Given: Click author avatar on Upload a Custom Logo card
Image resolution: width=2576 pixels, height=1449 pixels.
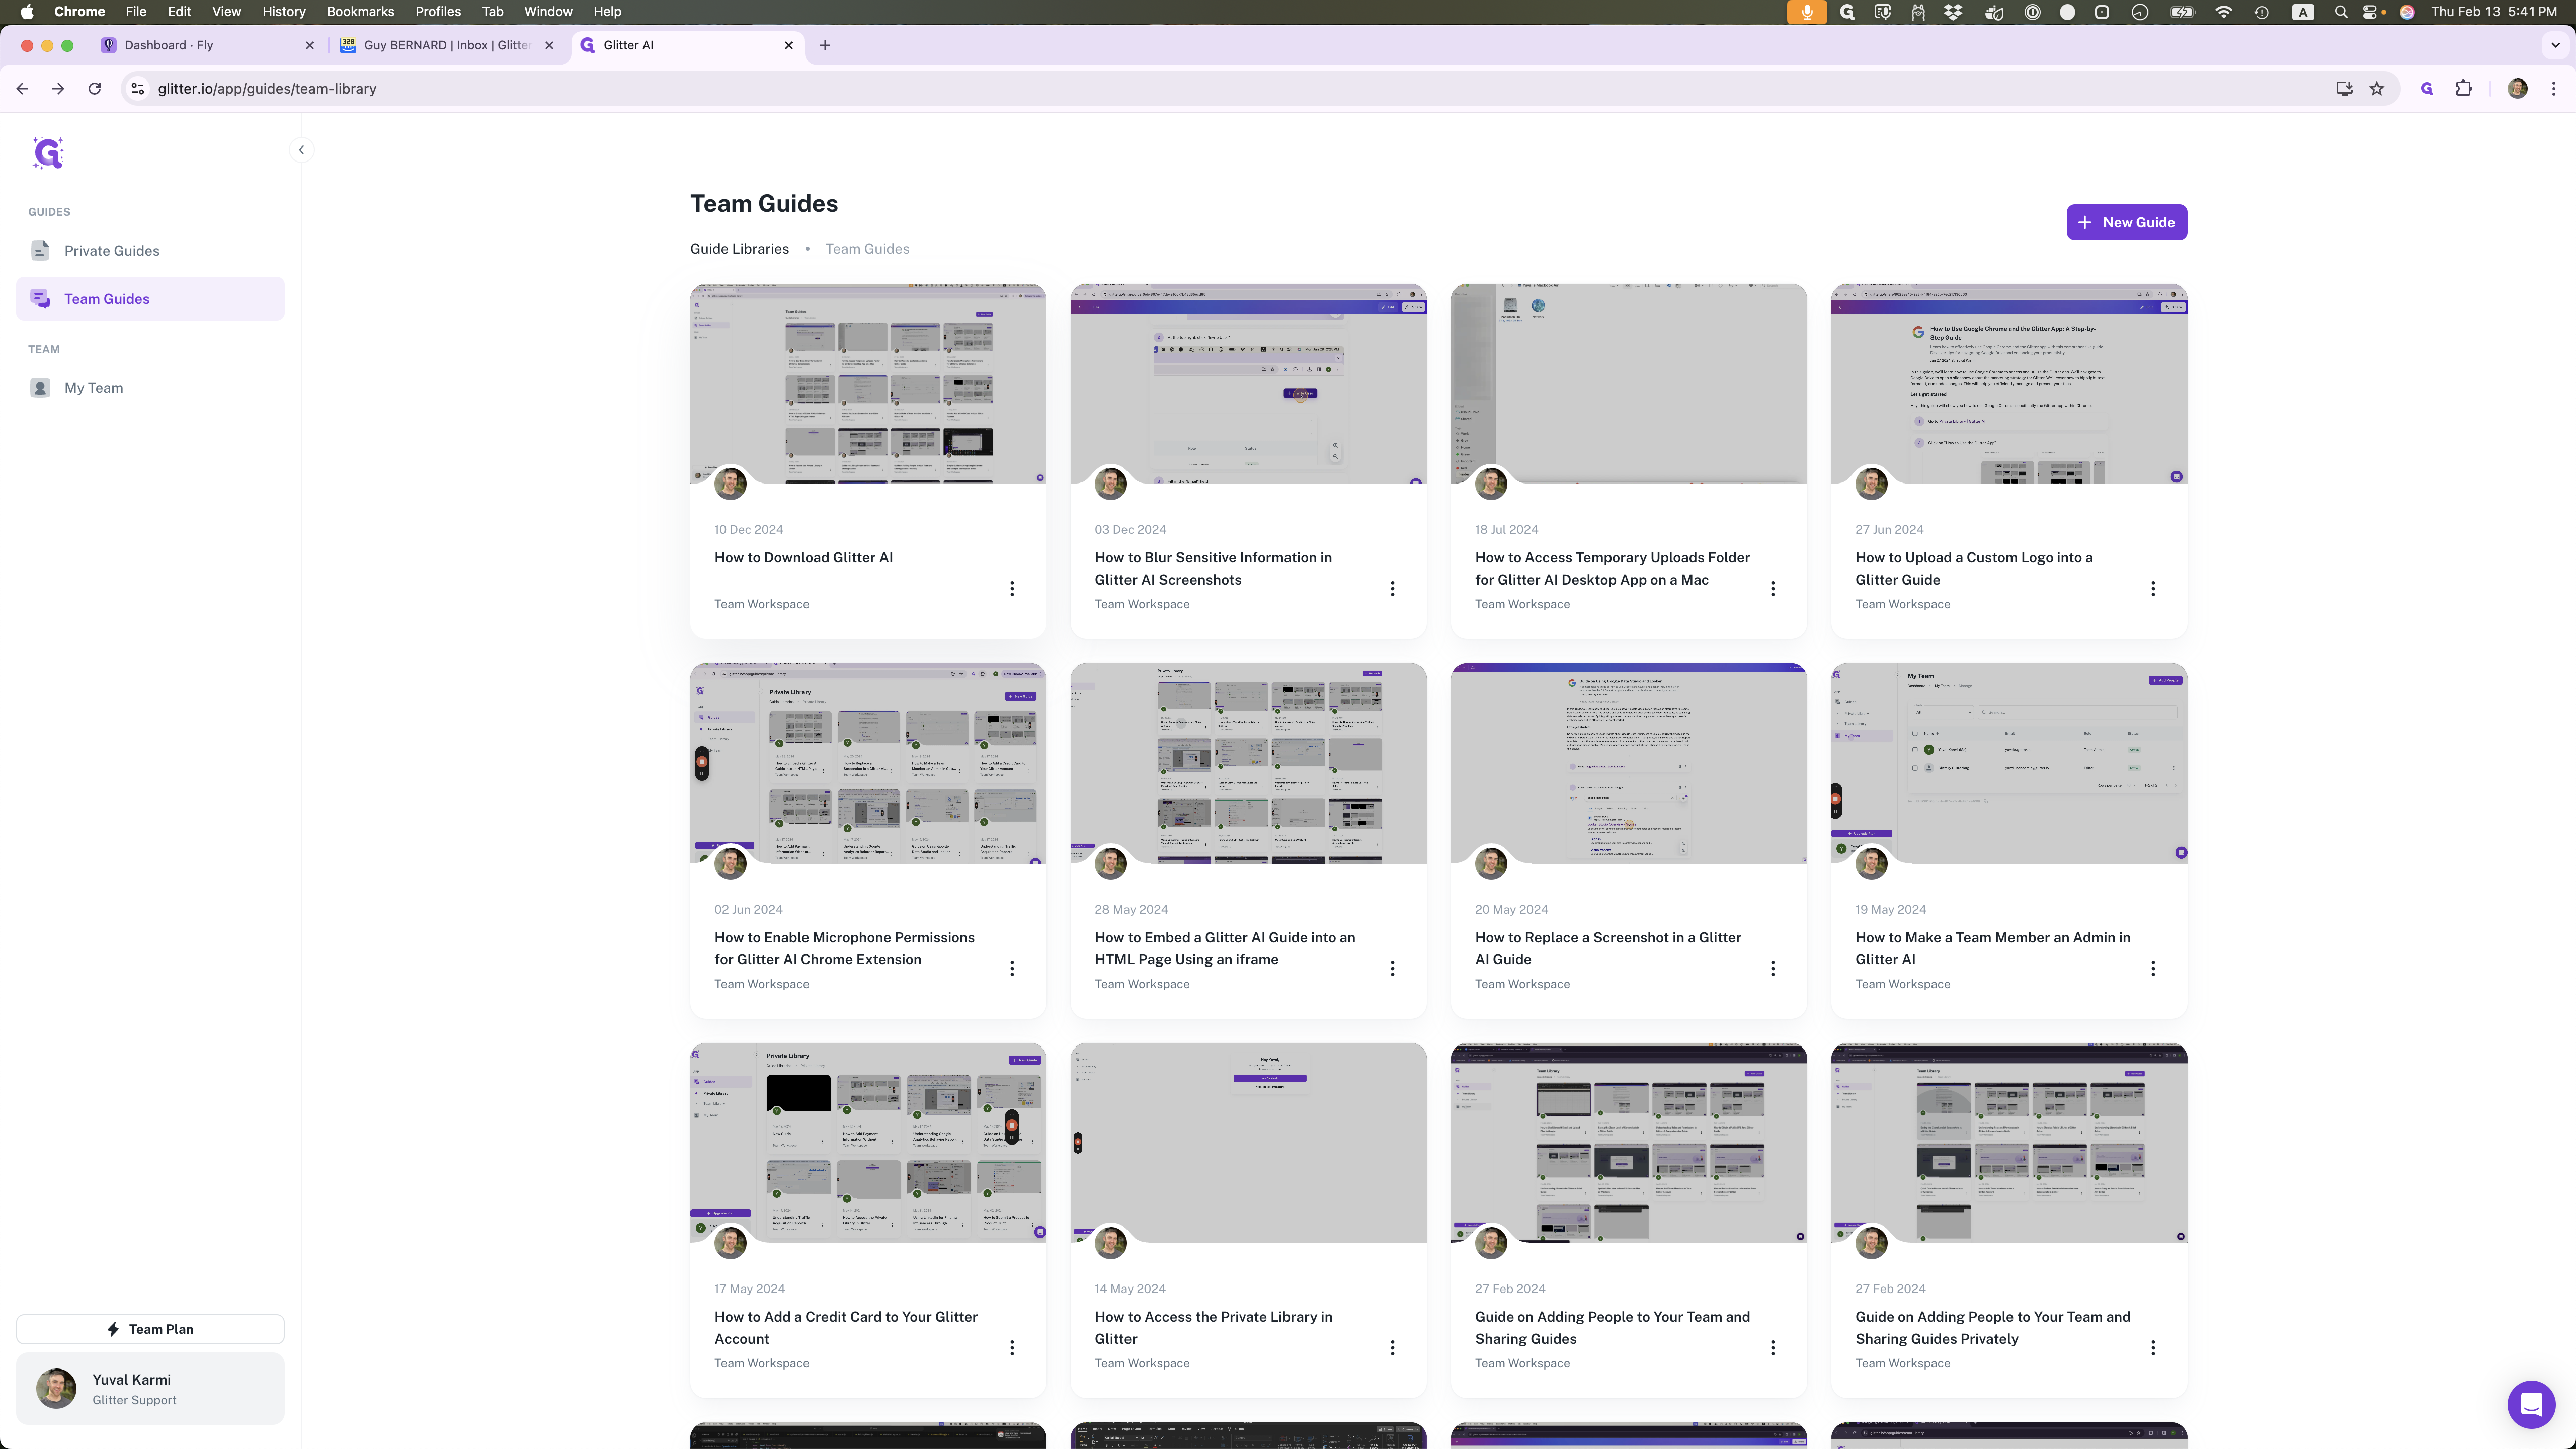Looking at the screenshot, I should click(1871, 484).
